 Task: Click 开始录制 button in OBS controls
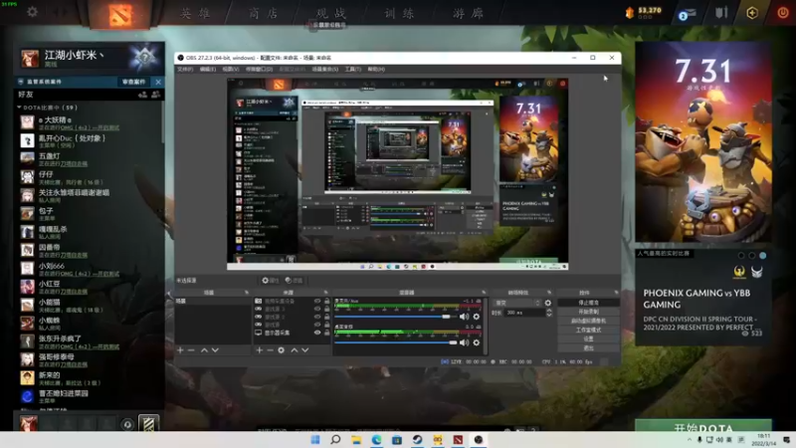[x=588, y=312]
